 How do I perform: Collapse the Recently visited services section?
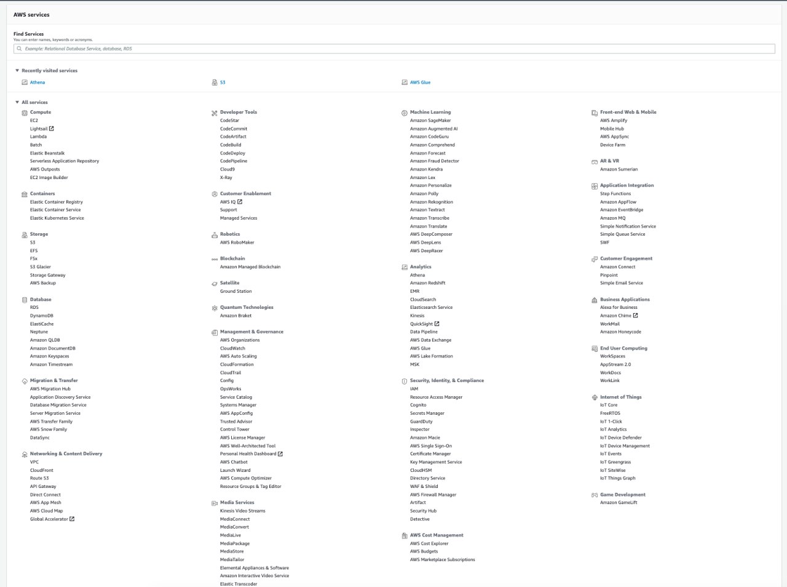pyautogui.click(x=17, y=70)
